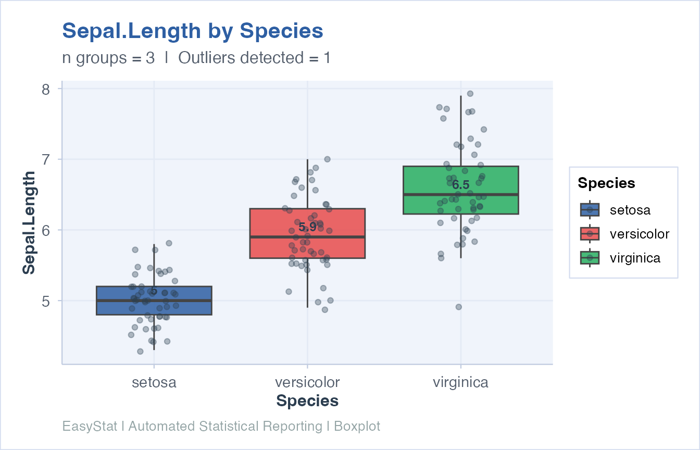700x450 pixels.
Task: Click the 'versicolor' label in the legend
Action: (639, 234)
